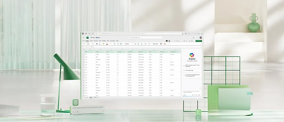Choose the handmade furniture Copilot suggestion
Viewport: 284px width, 122px height.
coord(192,75)
